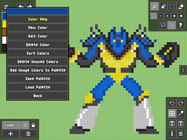Select the pencil drawing tool
187x140 pixels.
coord(154,6)
